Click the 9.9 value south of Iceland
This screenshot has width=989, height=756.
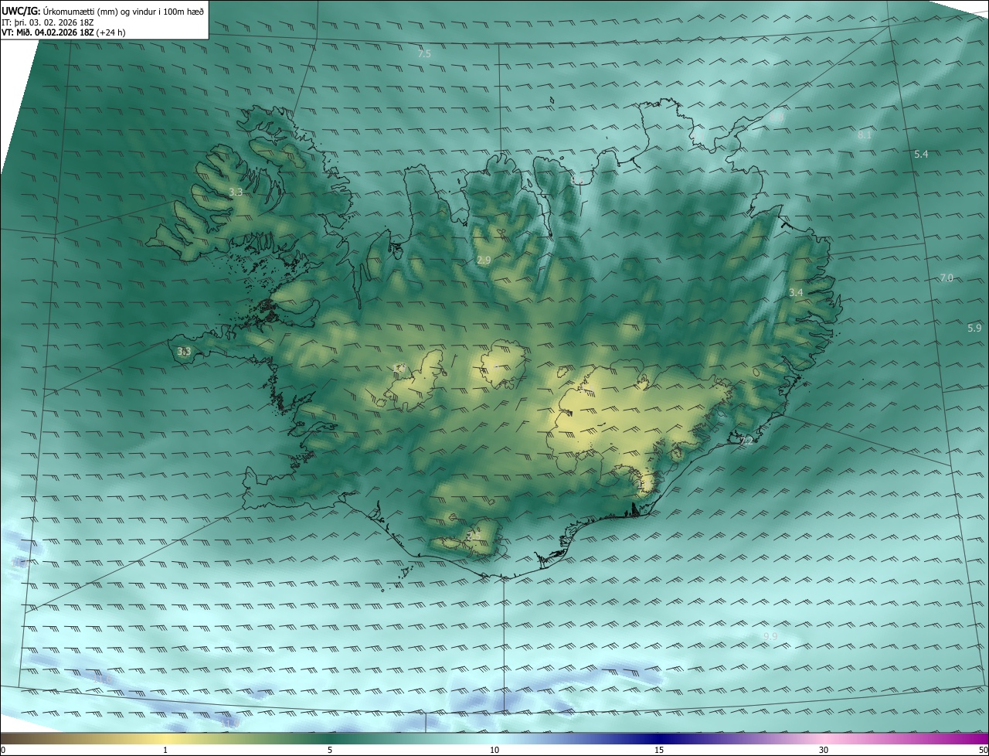click(770, 636)
